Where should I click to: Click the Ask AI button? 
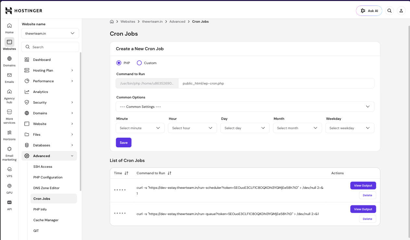pyautogui.click(x=369, y=11)
